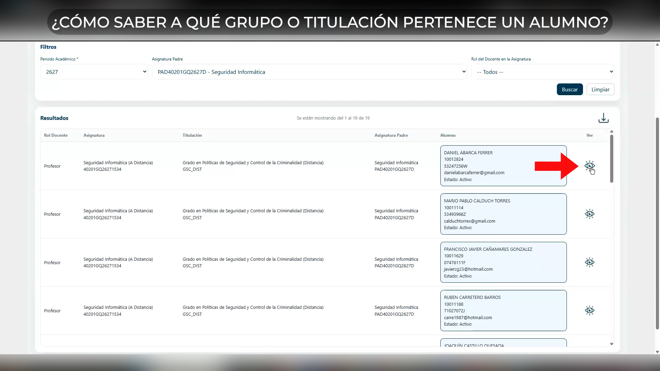Expand the Asignatura Padre dropdown
Viewport: 660px width, 371px height.
pyautogui.click(x=309, y=72)
